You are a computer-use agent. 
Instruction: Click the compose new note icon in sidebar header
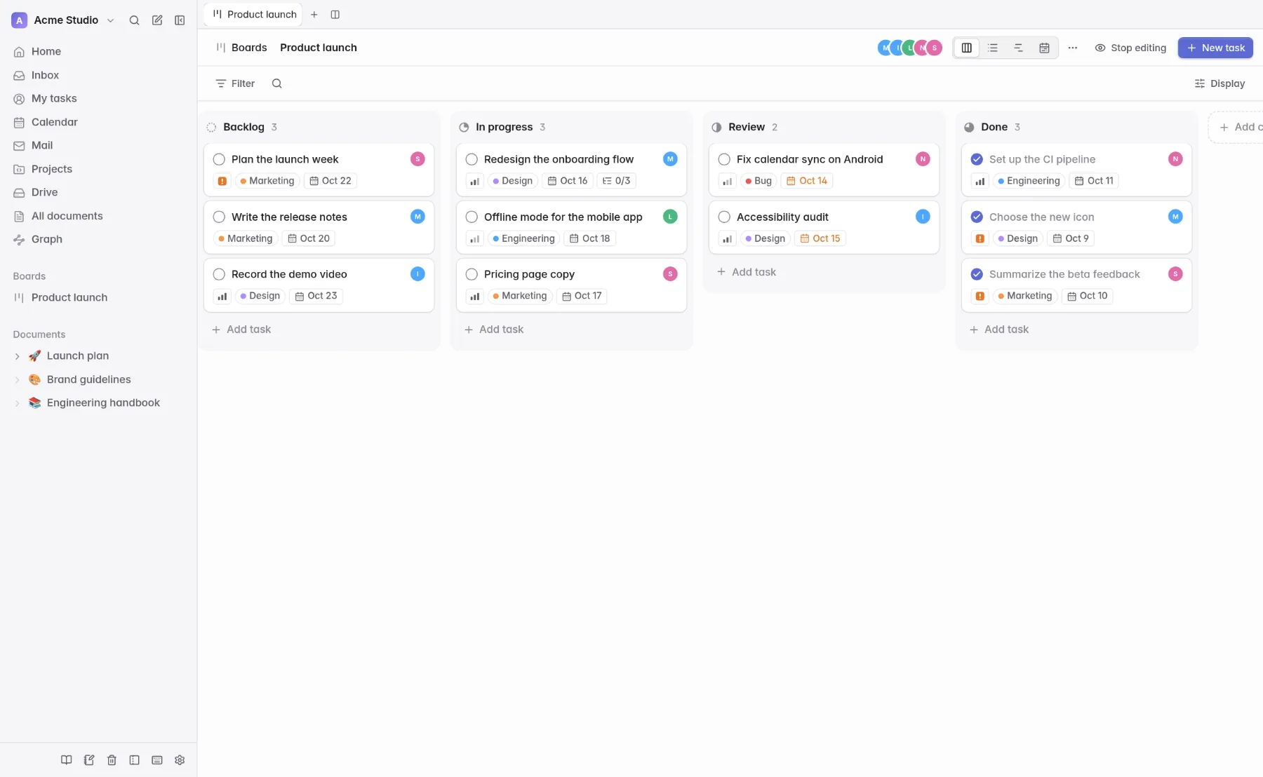[x=157, y=20]
